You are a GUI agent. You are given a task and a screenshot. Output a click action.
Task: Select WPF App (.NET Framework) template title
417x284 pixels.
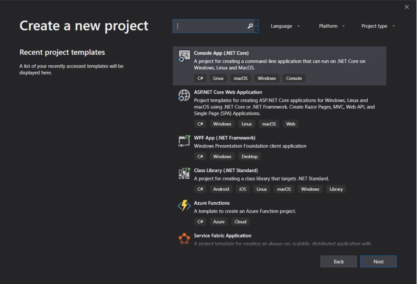click(x=224, y=138)
